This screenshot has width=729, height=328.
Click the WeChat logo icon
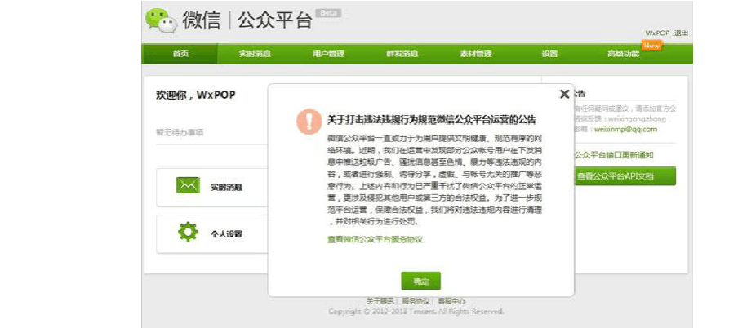click(x=161, y=21)
